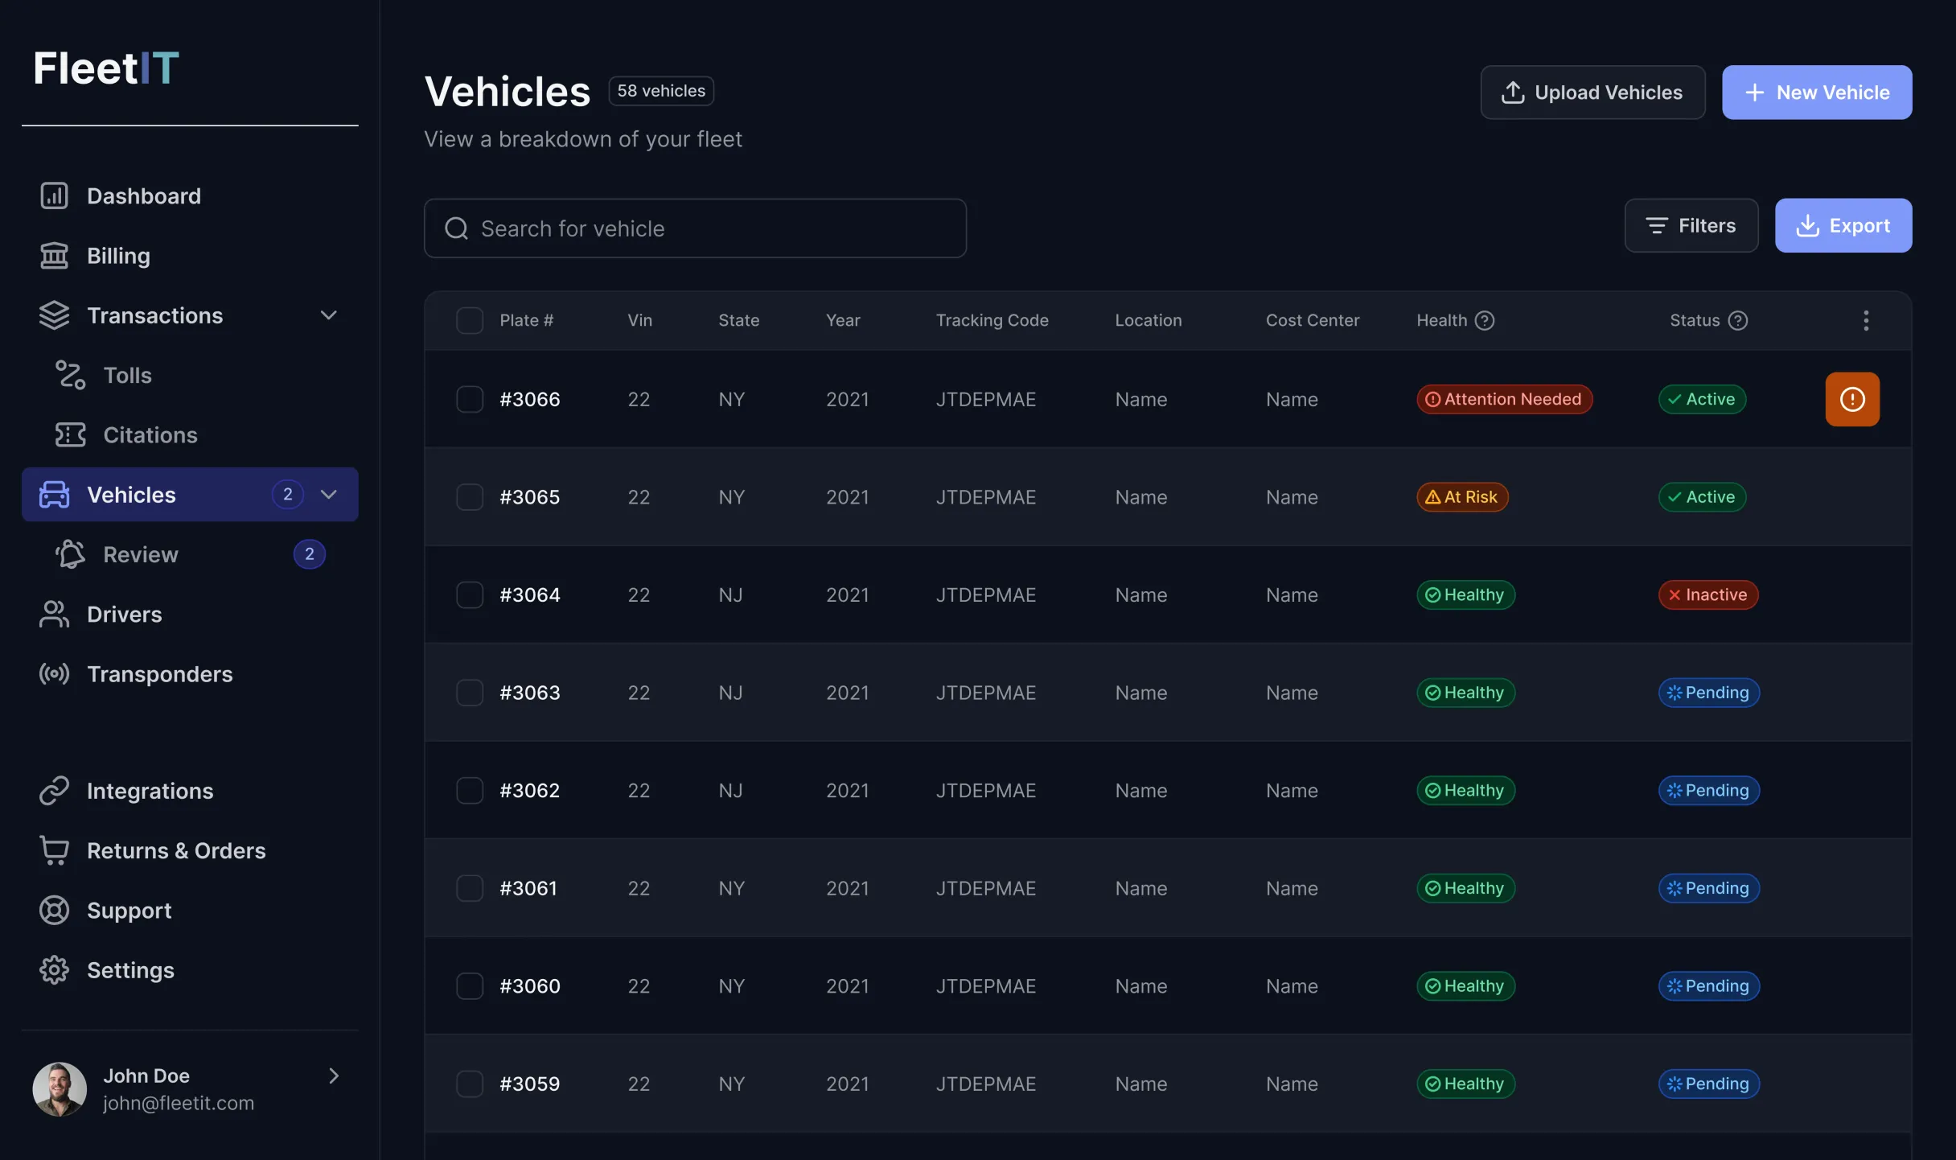
Task: Click the Inactive status badge for #3064
Action: click(1708, 594)
